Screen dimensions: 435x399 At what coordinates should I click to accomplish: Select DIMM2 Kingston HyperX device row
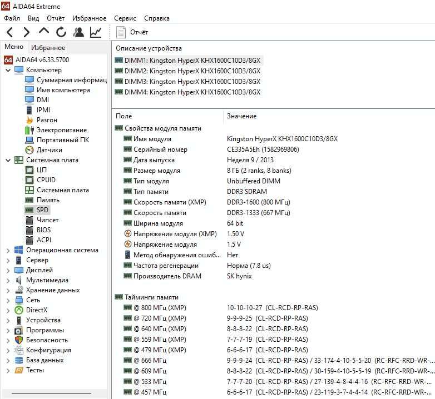[188, 71]
